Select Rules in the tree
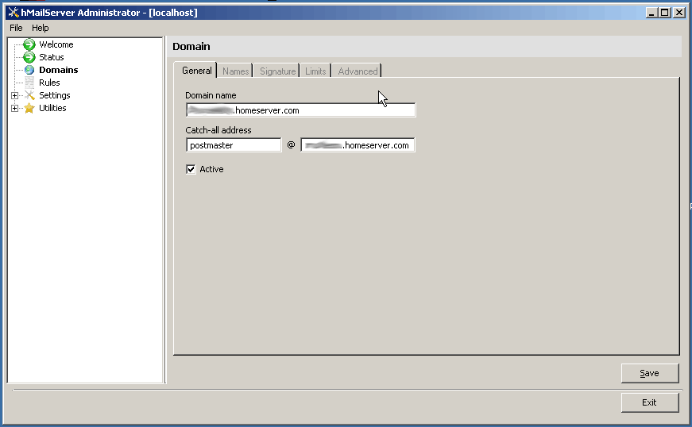 (x=49, y=83)
